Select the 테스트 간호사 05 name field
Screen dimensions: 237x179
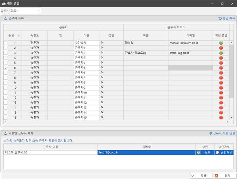(50, 153)
